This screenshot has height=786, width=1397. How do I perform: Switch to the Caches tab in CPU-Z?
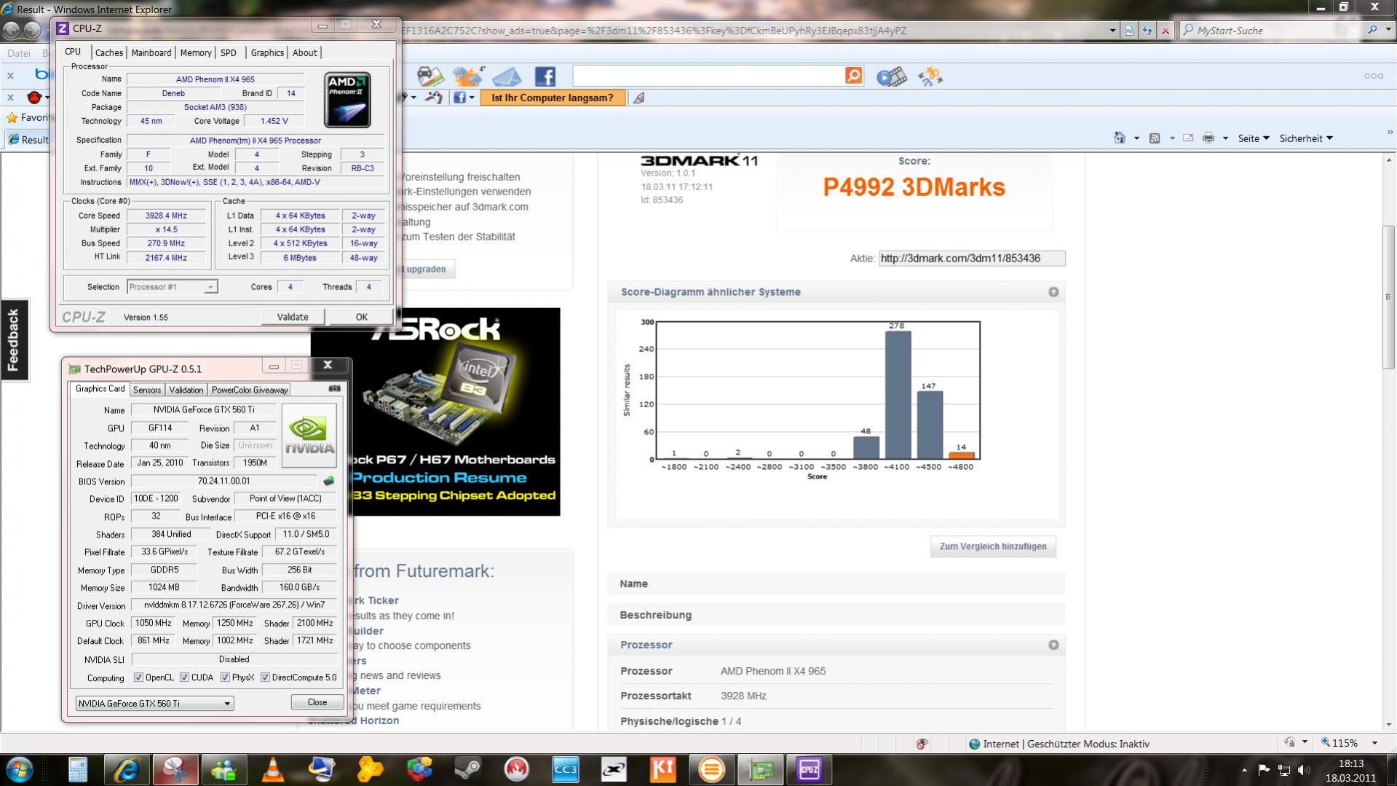pos(109,52)
